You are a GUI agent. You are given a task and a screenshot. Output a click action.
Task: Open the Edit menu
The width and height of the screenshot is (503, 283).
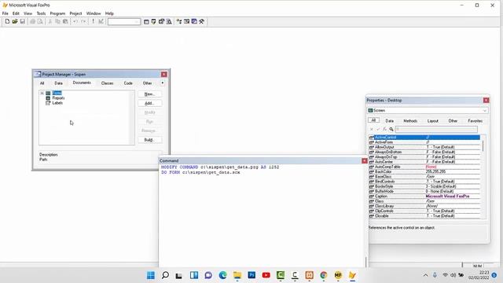click(16, 13)
